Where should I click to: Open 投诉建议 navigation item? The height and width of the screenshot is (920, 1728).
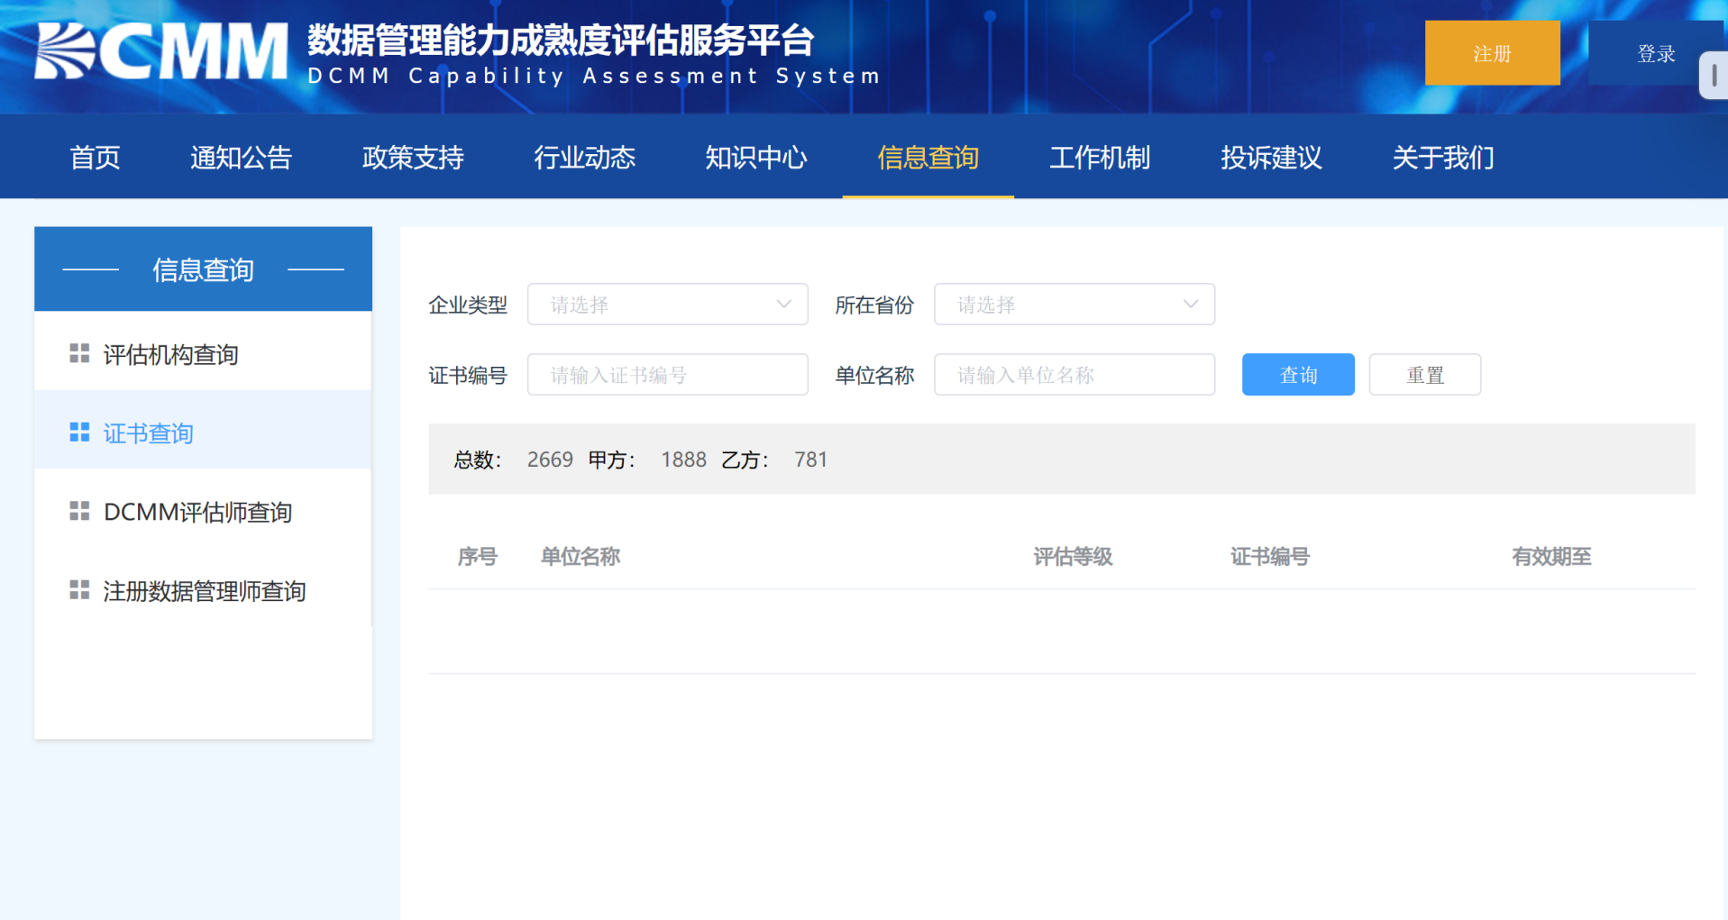pyautogui.click(x=1271, y=158)
